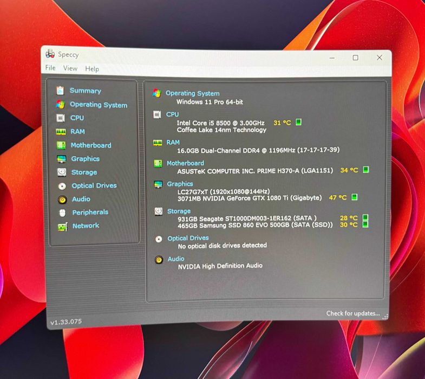Click the Peripherals mouse icon in sidebar
Image resolution: width=425 pixels, height=379 pixels.
62,213
